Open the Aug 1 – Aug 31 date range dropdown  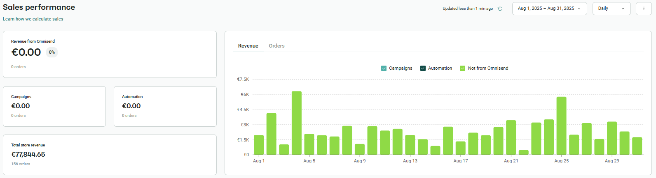549,9
